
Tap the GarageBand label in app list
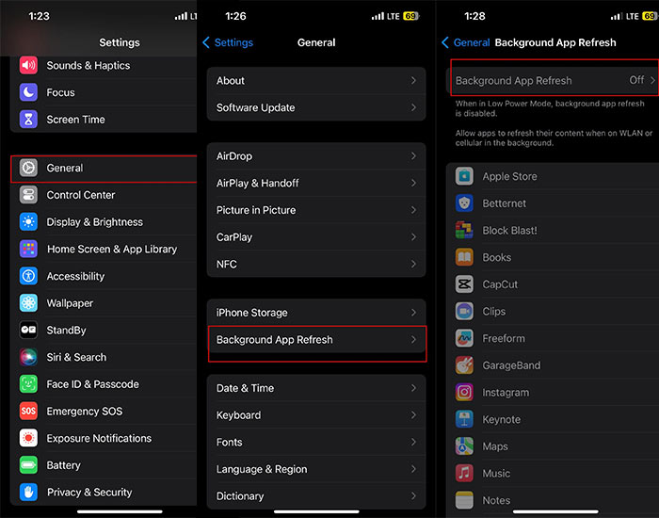pos(511,365)
